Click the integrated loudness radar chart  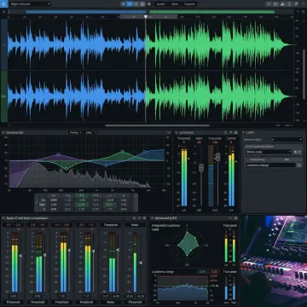coord(188,245)
